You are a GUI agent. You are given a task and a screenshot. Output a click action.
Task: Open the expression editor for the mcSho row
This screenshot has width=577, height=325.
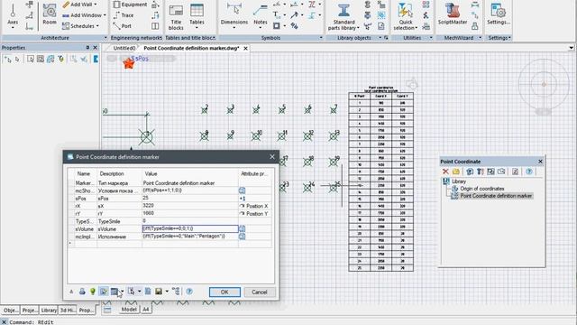[x=242, y=190]
